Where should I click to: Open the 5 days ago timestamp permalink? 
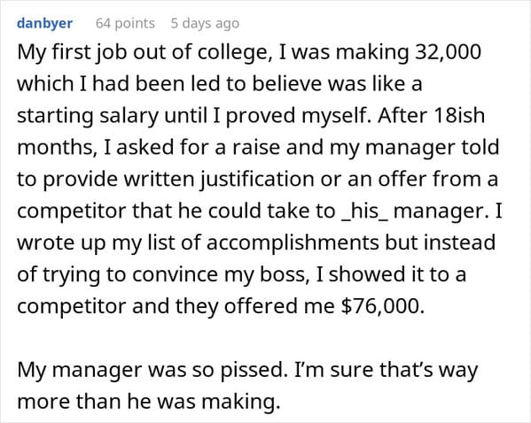coord(206,24)
